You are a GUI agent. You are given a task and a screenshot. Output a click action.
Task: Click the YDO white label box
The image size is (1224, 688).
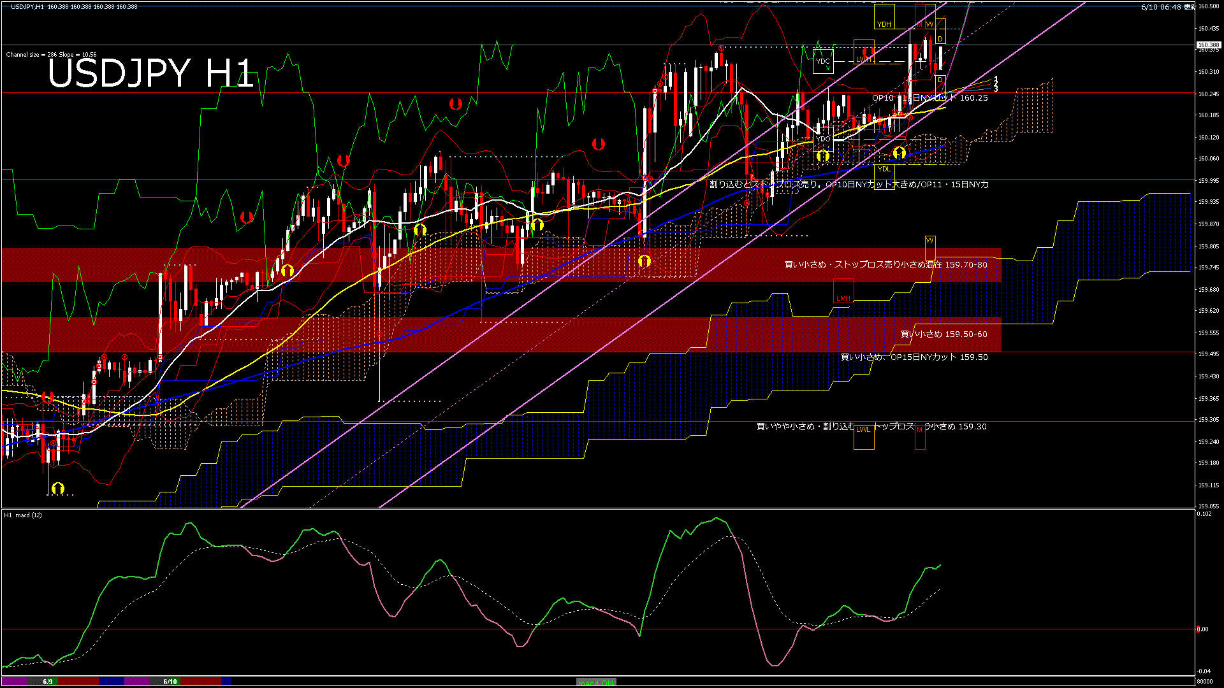(823, 139)
